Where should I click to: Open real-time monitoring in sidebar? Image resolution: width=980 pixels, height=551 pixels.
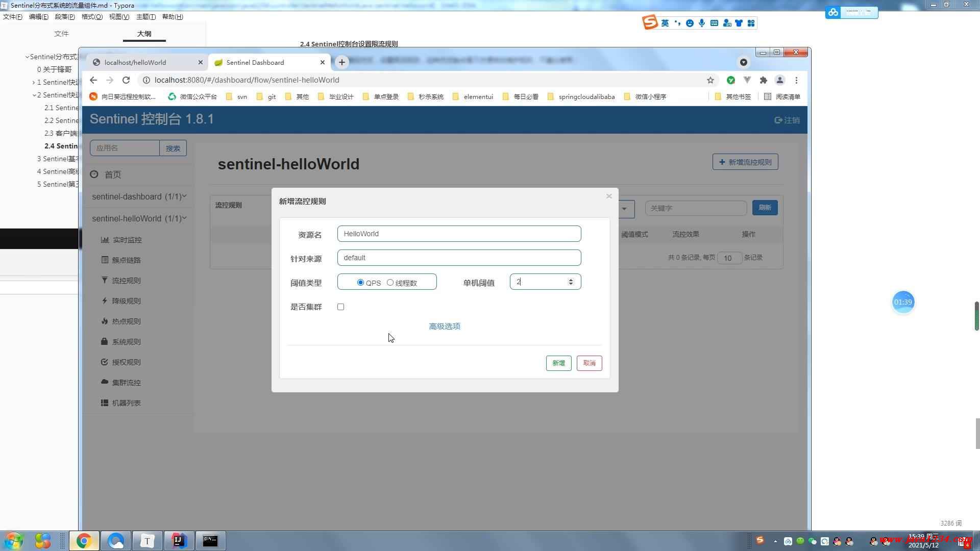coord(121,240)
